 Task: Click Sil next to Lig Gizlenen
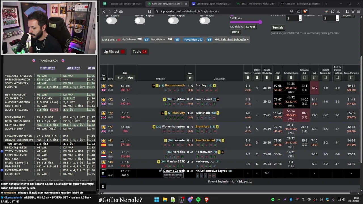tap(147, 40)
